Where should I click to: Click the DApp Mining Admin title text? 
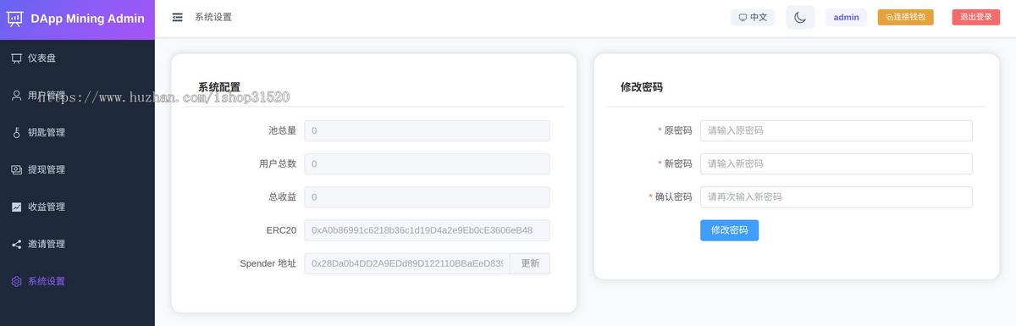point(87,19)
